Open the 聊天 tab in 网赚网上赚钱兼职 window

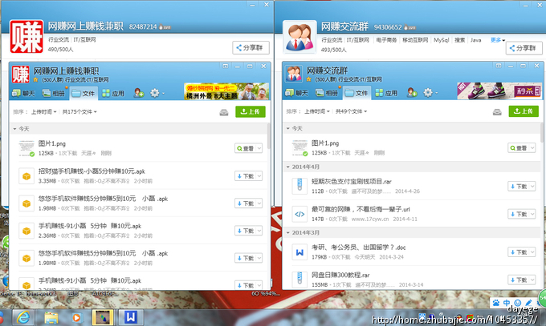click(23, 93)
